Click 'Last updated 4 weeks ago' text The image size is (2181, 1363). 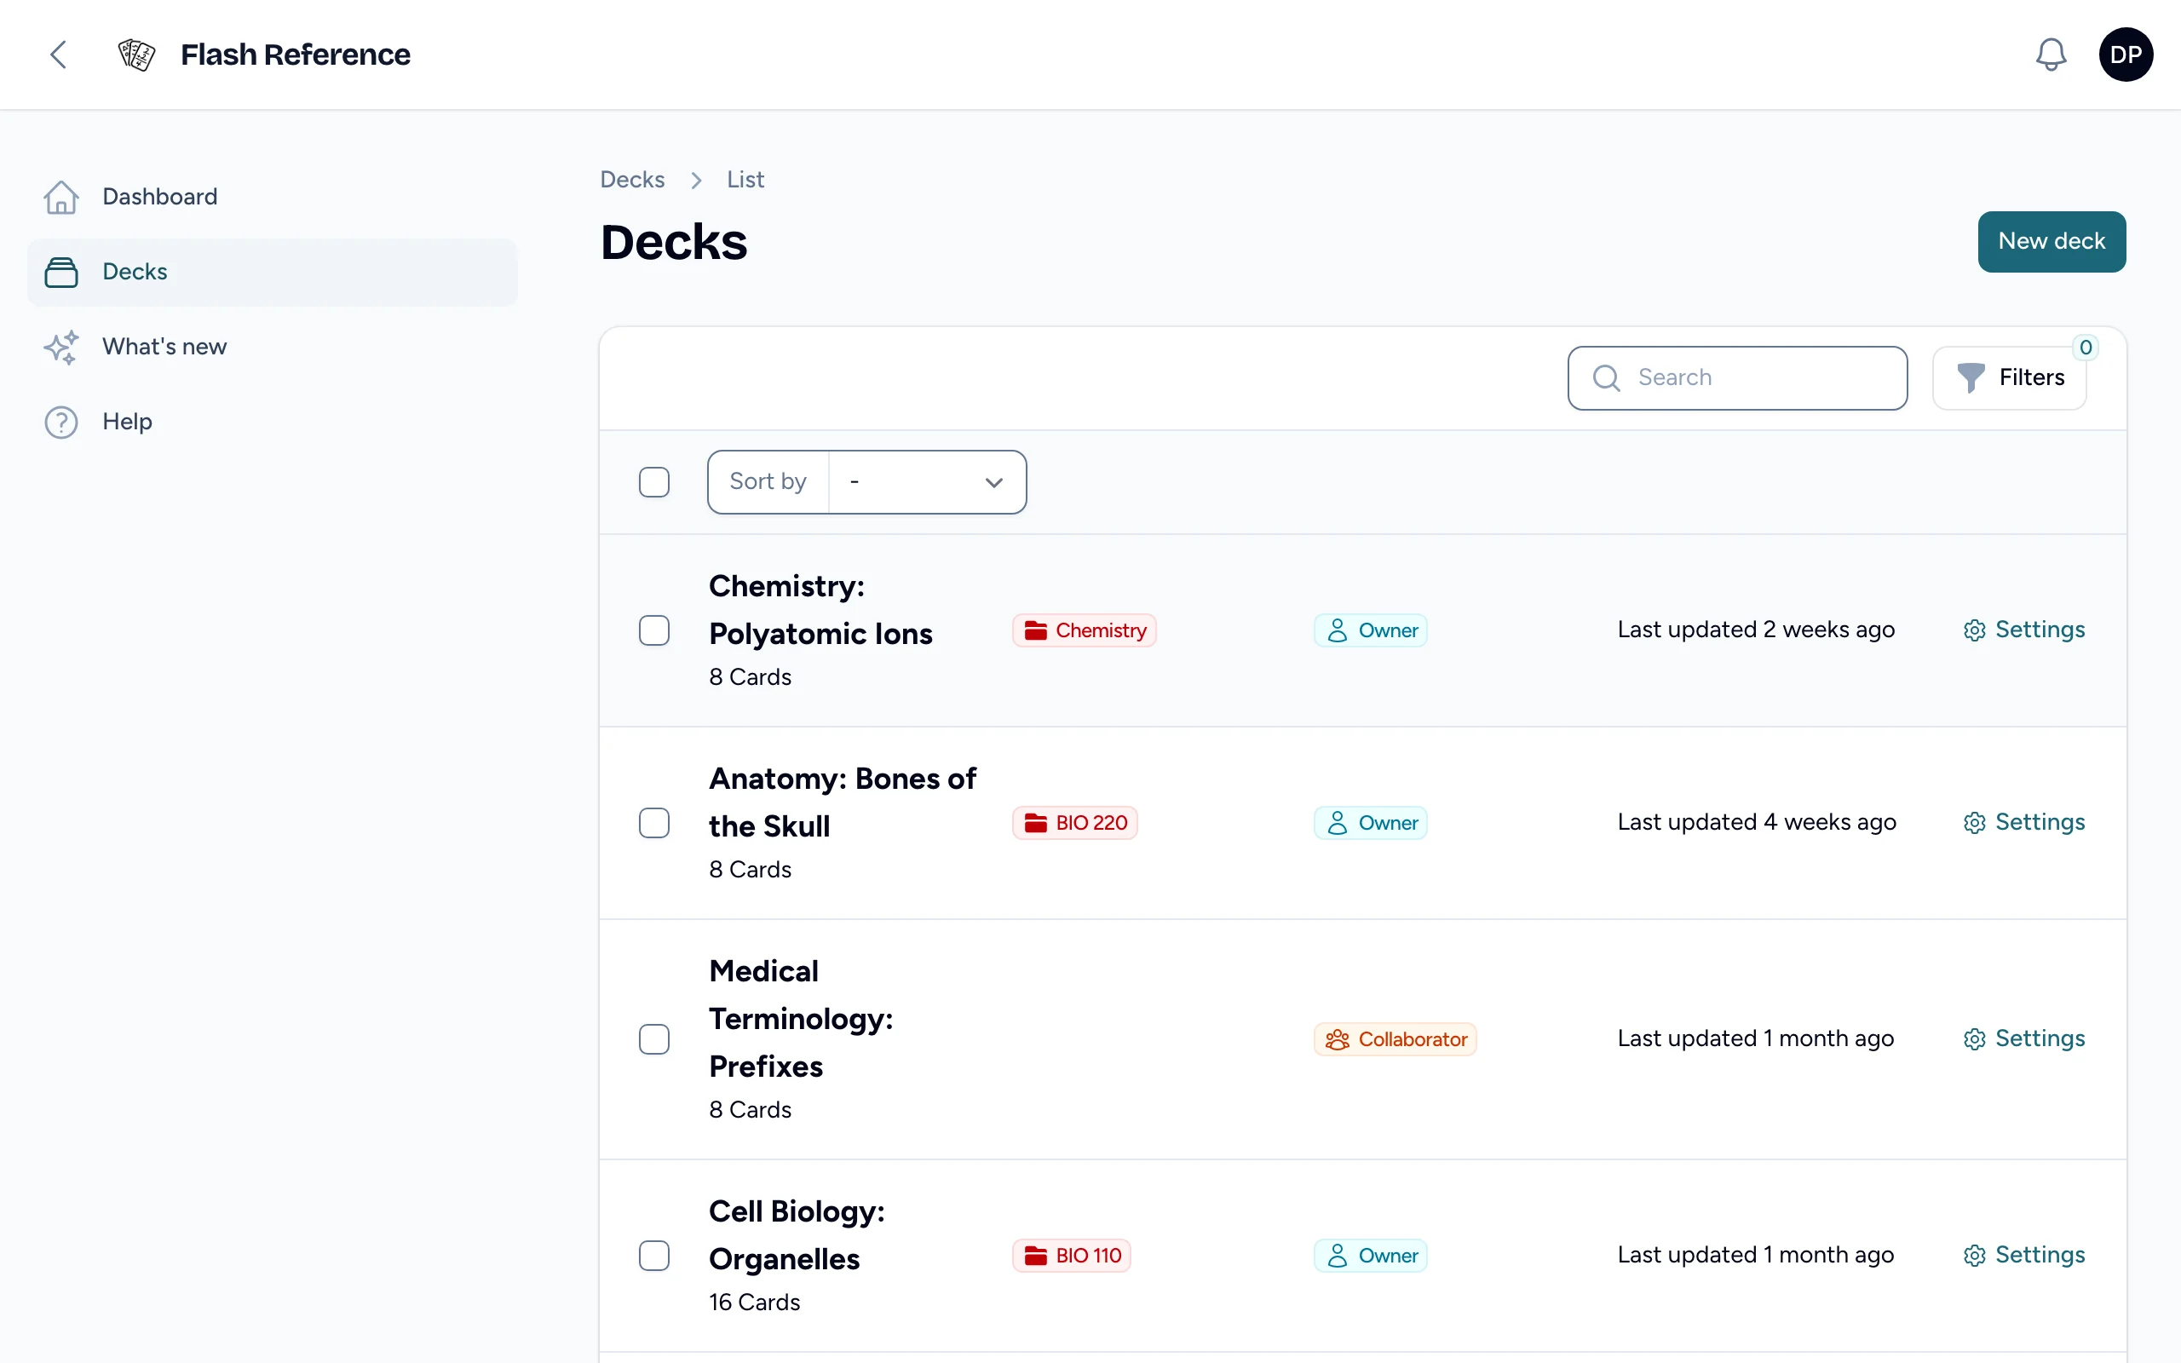[x=1757, y=823]
